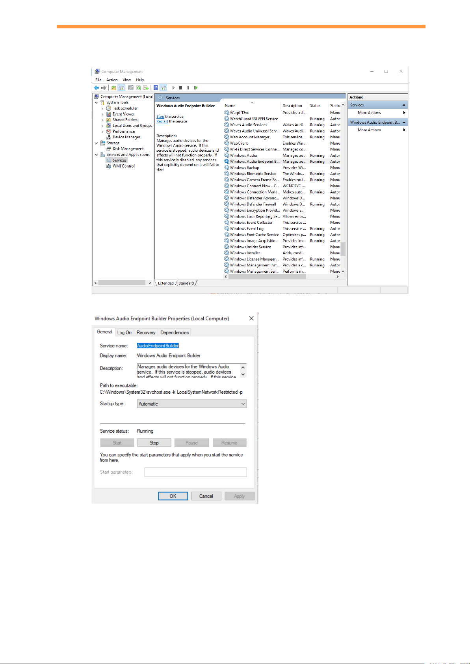Open Help via the blue question mark icon

point(156,88)
